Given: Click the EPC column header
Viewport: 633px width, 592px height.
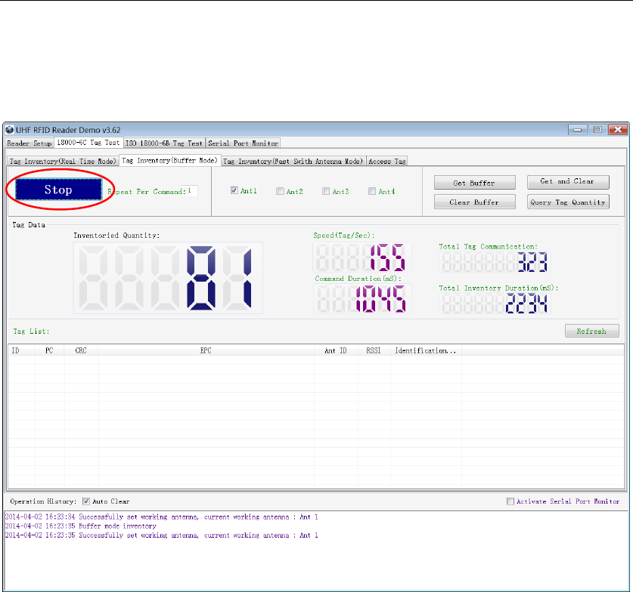Looking at the screenshot, I should (x=205, y=351).
